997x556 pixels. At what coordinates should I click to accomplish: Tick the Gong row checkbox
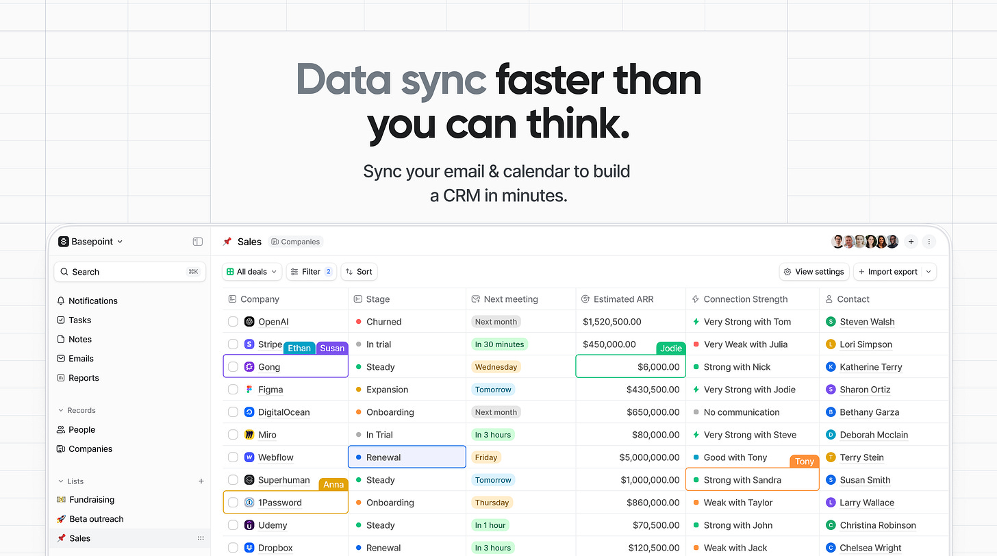pos(233,367)
